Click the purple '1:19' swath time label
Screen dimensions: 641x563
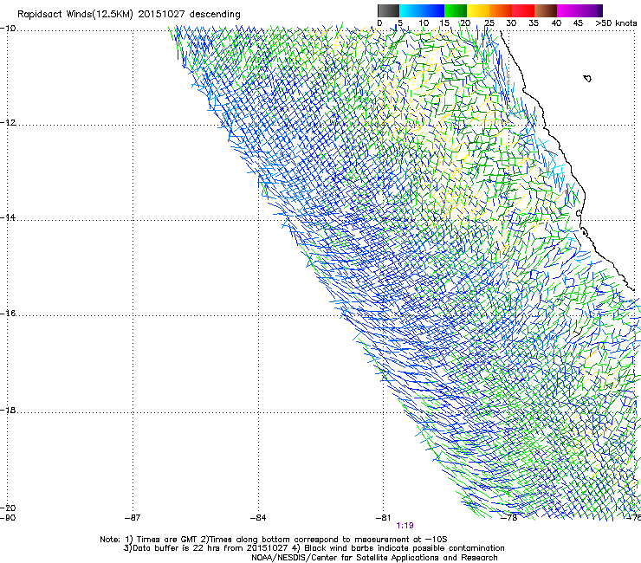(x=405, y=526)
